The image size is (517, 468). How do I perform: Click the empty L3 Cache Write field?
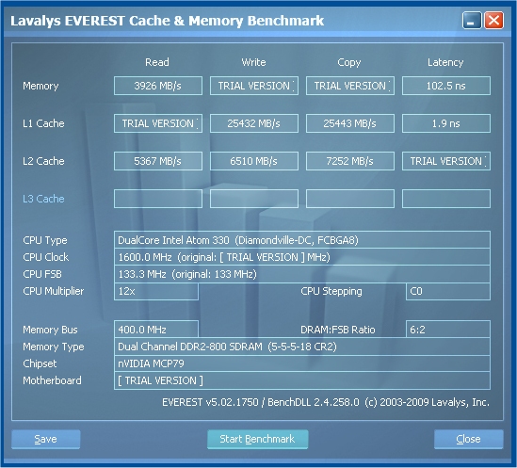[x=254, y=199]
